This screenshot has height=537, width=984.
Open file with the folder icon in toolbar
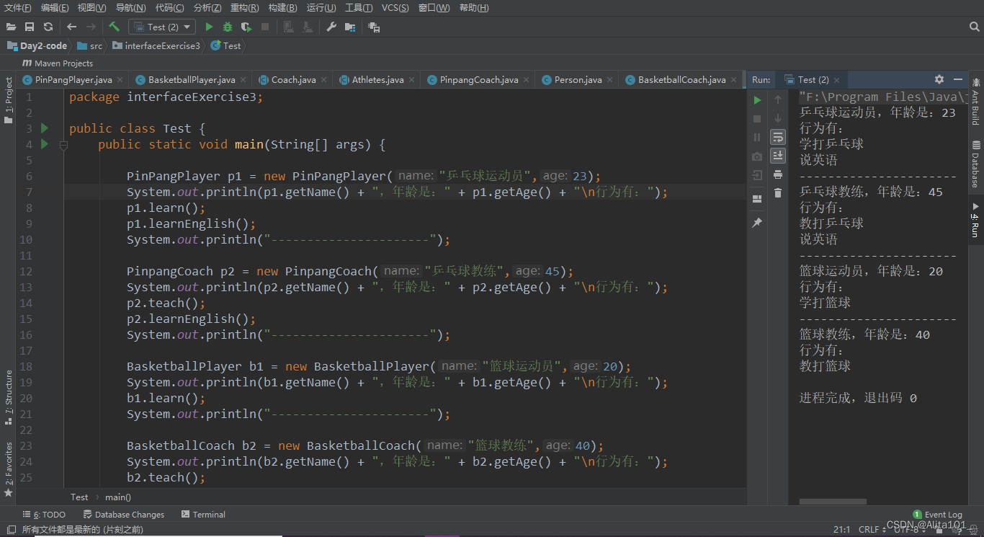pyautogui.click(x=11, y=27)
